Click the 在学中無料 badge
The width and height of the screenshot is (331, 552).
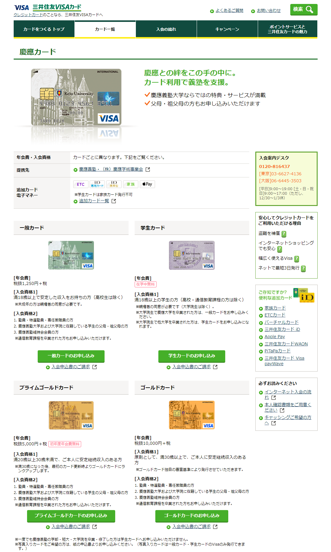(x=145, y=284)
